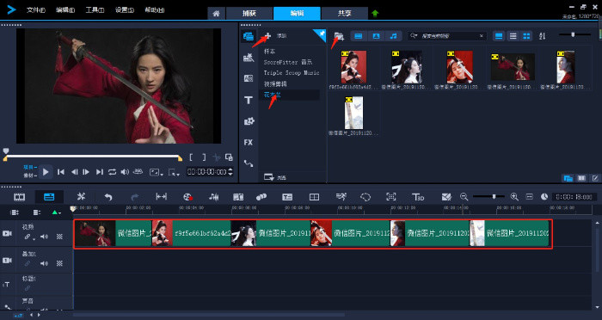Open the Title (T) library
Image resolution: width=602 pixels, height=320 pixels.
coord(249,101)
